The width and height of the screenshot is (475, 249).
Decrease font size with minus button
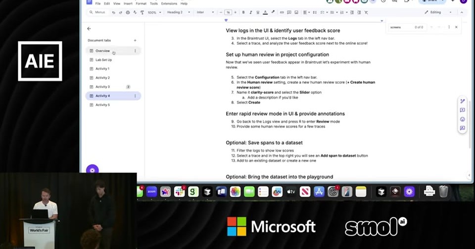click(x=221, y=12)
